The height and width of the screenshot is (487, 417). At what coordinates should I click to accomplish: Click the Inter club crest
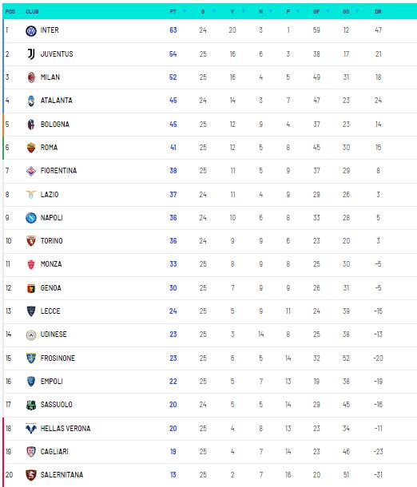point(31,31)
